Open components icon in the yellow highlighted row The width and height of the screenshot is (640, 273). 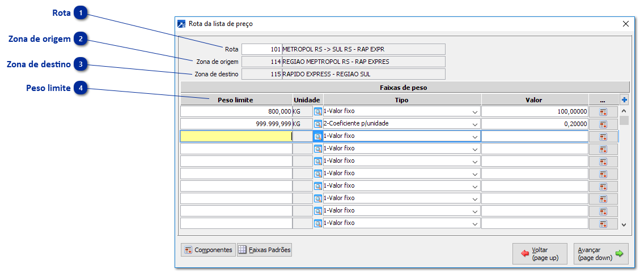pyautogui.click(x=603, y=136)
